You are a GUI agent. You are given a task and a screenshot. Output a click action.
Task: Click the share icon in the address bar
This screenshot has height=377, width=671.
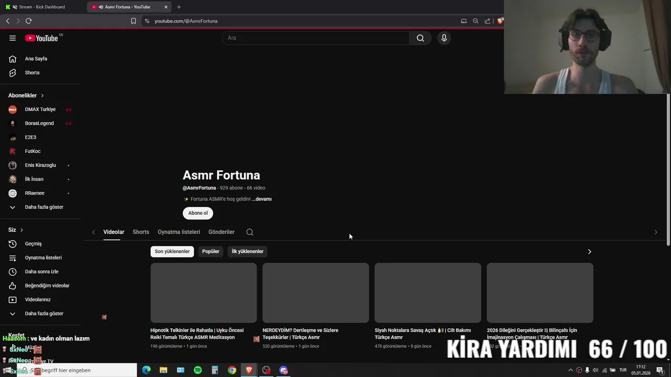(x=488, y=21)
